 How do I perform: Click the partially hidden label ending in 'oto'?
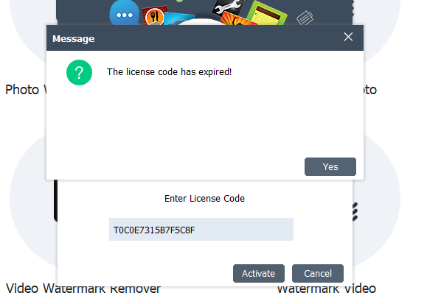point(369,90)
